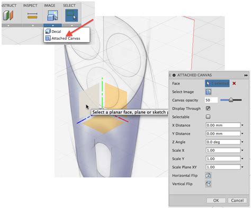Image resolution: width=251 pixels, height=208 pixels.
Task: Click the Horizontal Flip icon
Action: (x=208, y=175)
